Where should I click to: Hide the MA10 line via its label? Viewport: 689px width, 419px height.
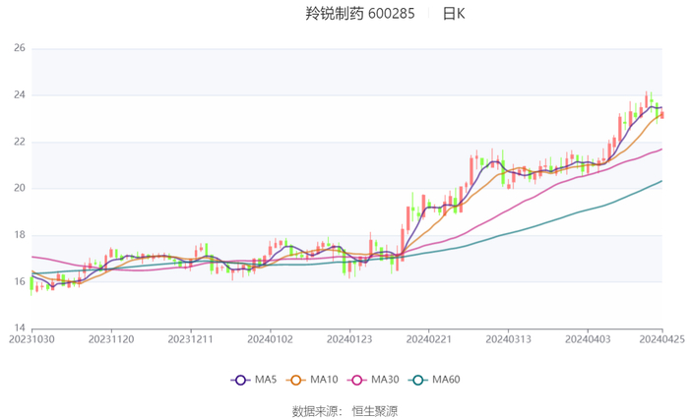tap(324, 380)
